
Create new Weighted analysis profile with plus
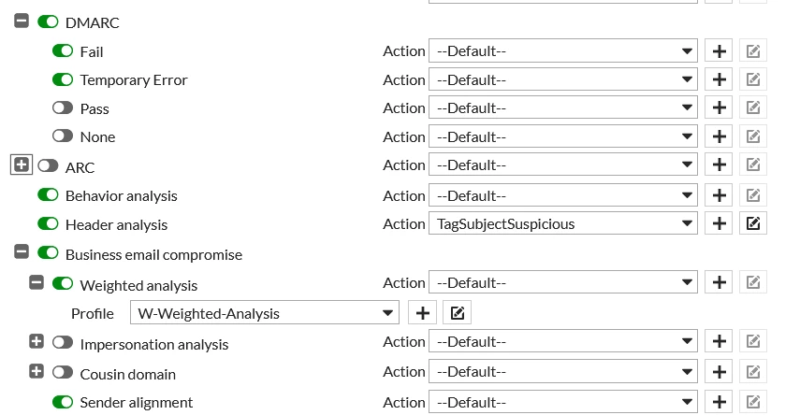(x=422, y=312)
